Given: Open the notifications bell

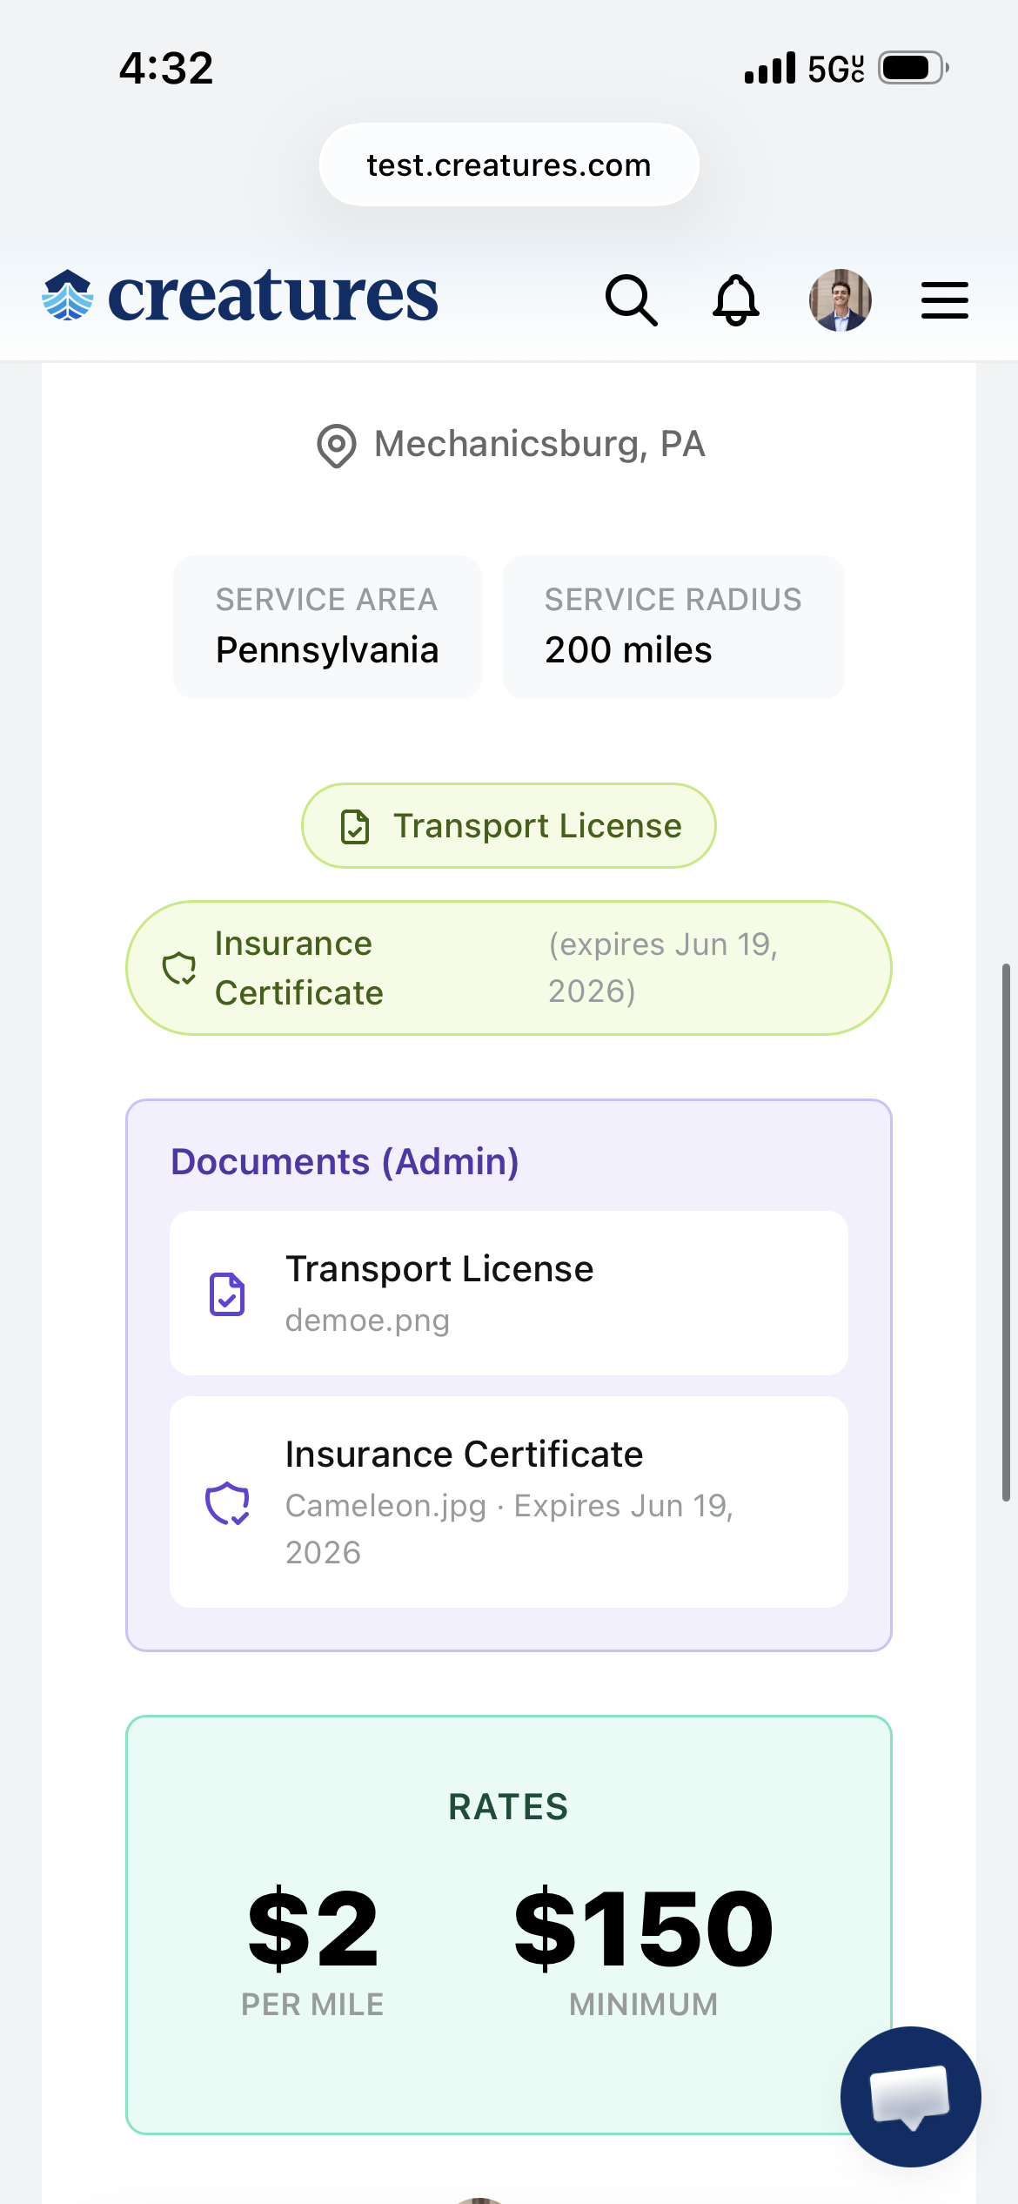Looking at the screenshot, I should tap(736, 300).
